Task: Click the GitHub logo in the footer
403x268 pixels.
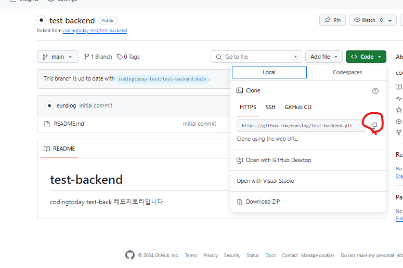Action: pos(130,255)
